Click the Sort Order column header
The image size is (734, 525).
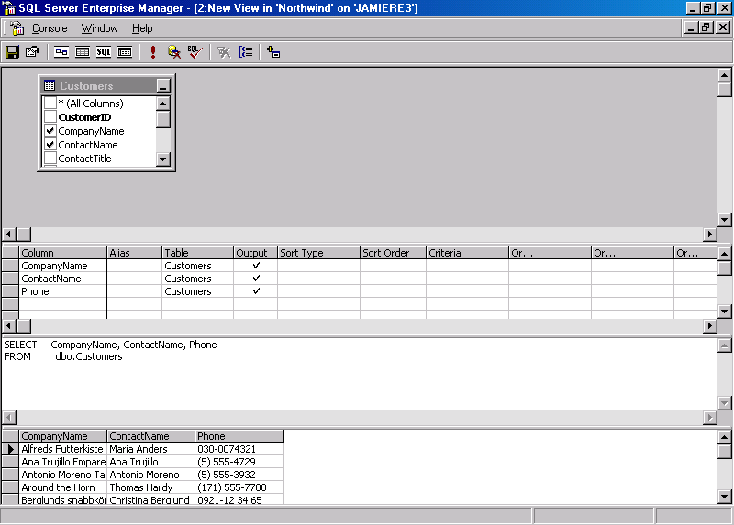(x=394, y=253)
